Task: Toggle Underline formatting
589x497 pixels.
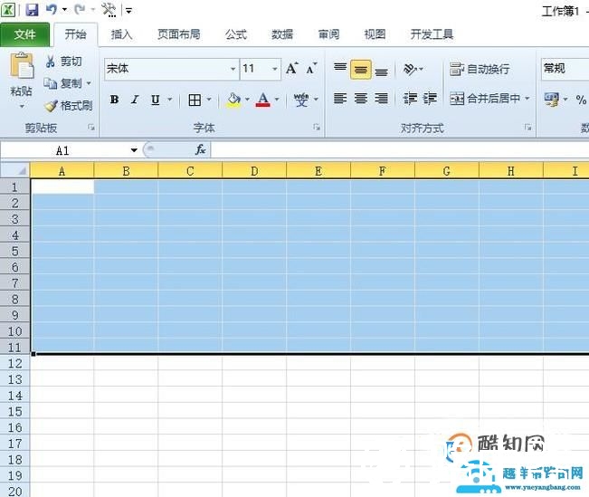Action: click(155, 100)
